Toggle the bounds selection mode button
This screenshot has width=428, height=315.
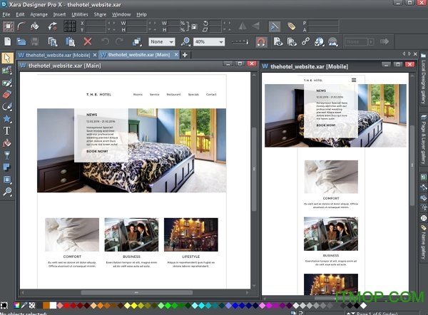point(8,26)
